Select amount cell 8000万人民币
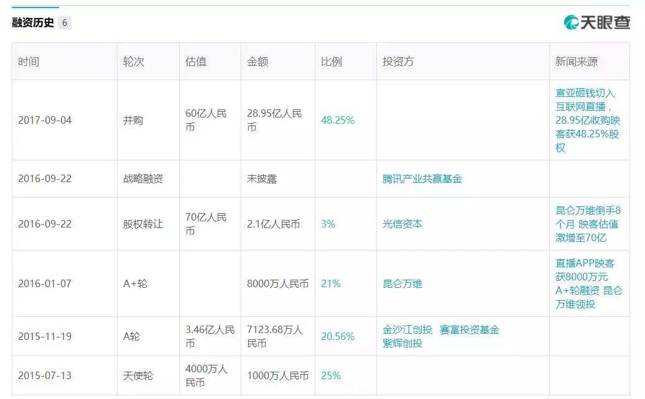The width and height of the screenshot is (645, 399). click(277, 283)
